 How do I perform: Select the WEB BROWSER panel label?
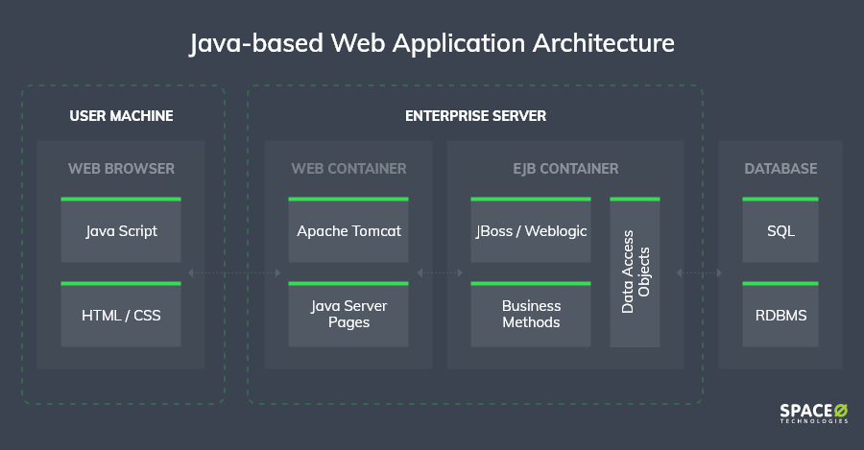click(x=121, y=169)
